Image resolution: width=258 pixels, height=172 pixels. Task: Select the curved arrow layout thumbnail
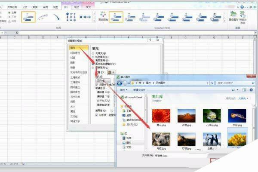(57, 17)
